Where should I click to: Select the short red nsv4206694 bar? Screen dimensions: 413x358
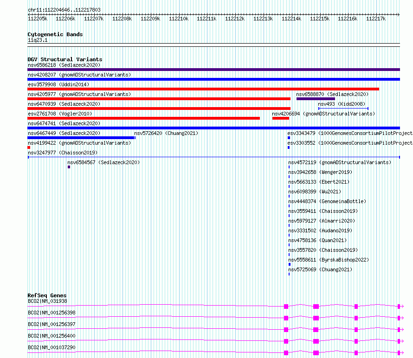click(x=280, y=118)
